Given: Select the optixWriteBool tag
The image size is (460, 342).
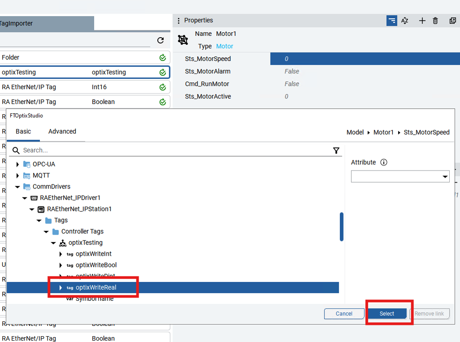Looking at the screenshot, I should [96, 265].
